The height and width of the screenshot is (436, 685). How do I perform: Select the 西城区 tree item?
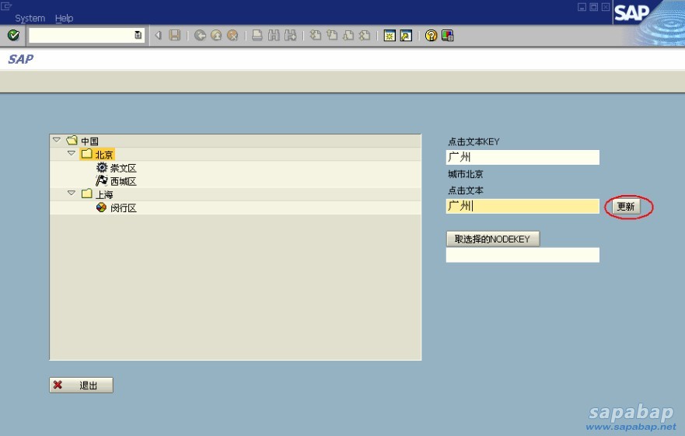(x=123, y=181)
